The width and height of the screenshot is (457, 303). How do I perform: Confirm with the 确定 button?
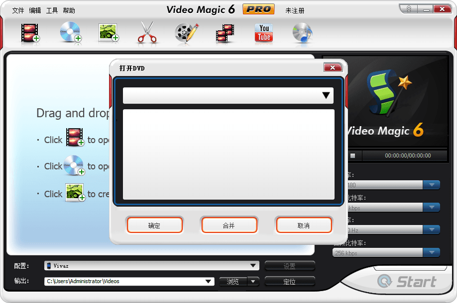[x=154, y=226]
